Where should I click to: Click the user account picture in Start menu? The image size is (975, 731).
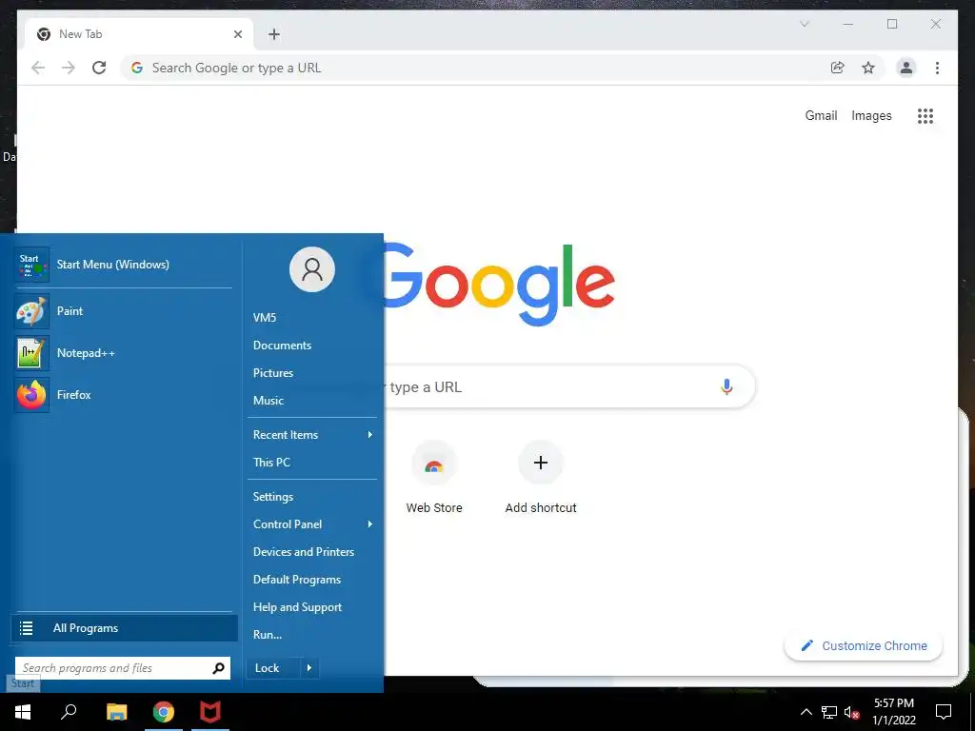[312, 269]
